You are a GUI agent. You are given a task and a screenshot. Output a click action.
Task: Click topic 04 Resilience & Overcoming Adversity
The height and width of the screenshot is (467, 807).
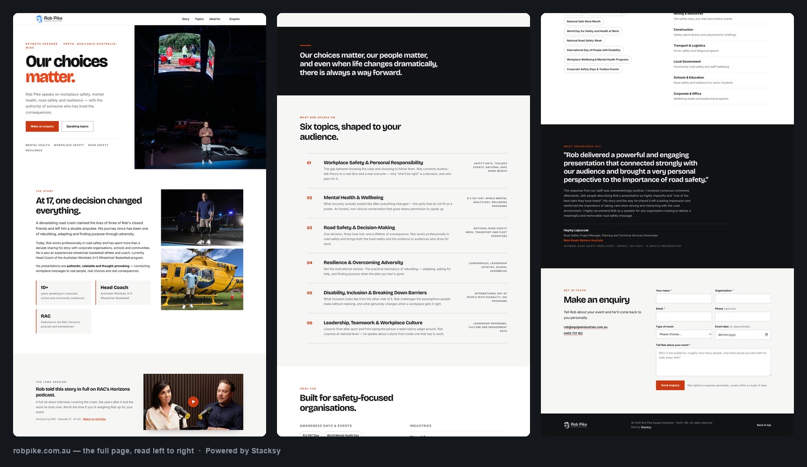(407, 268)
